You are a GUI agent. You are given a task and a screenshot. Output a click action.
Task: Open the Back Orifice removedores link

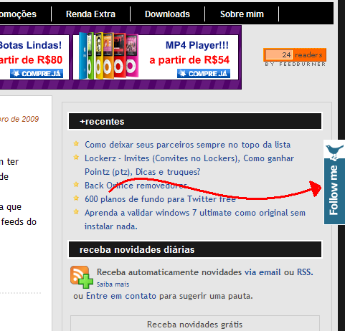[136, 186]
